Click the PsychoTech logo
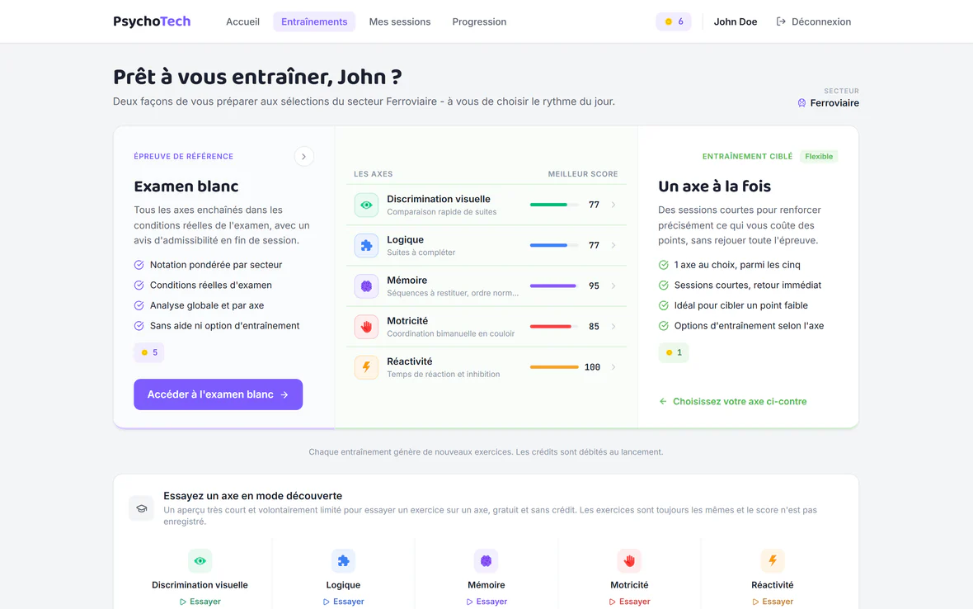 point(152,21)
